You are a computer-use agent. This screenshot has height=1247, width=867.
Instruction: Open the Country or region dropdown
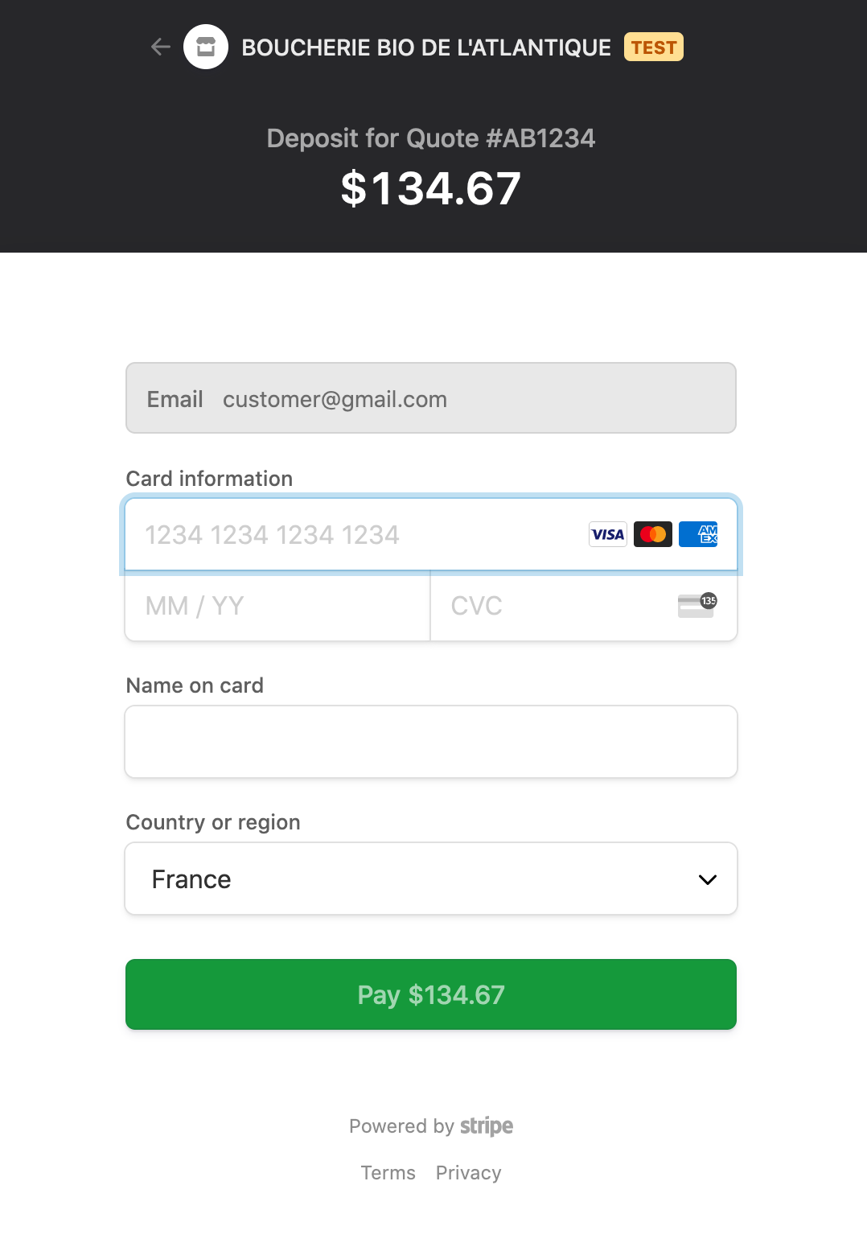[x=431, y=879]
